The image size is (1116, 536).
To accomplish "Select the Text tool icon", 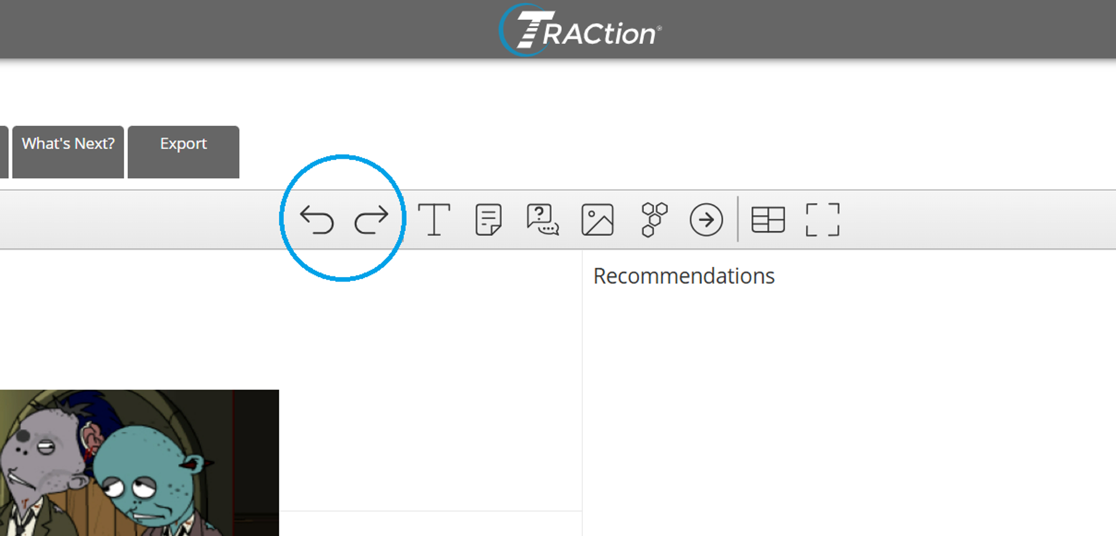I will (x=434, y=220).
